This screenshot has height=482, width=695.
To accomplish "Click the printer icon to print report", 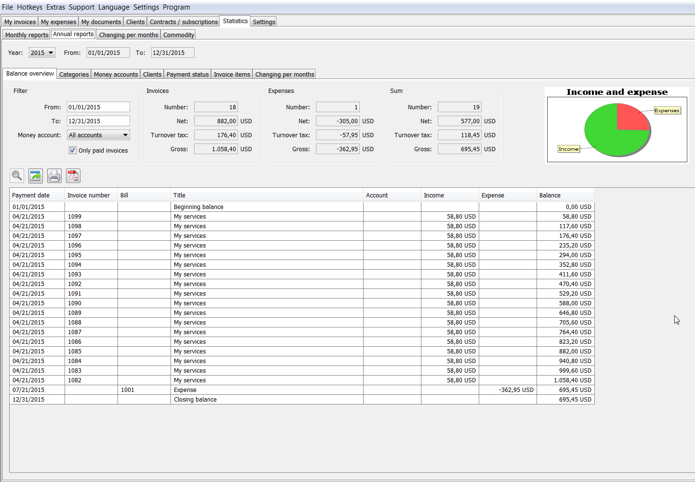I will point(54,176).
